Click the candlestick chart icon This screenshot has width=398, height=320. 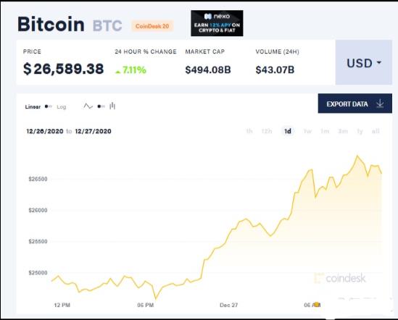tap(112, 106)
